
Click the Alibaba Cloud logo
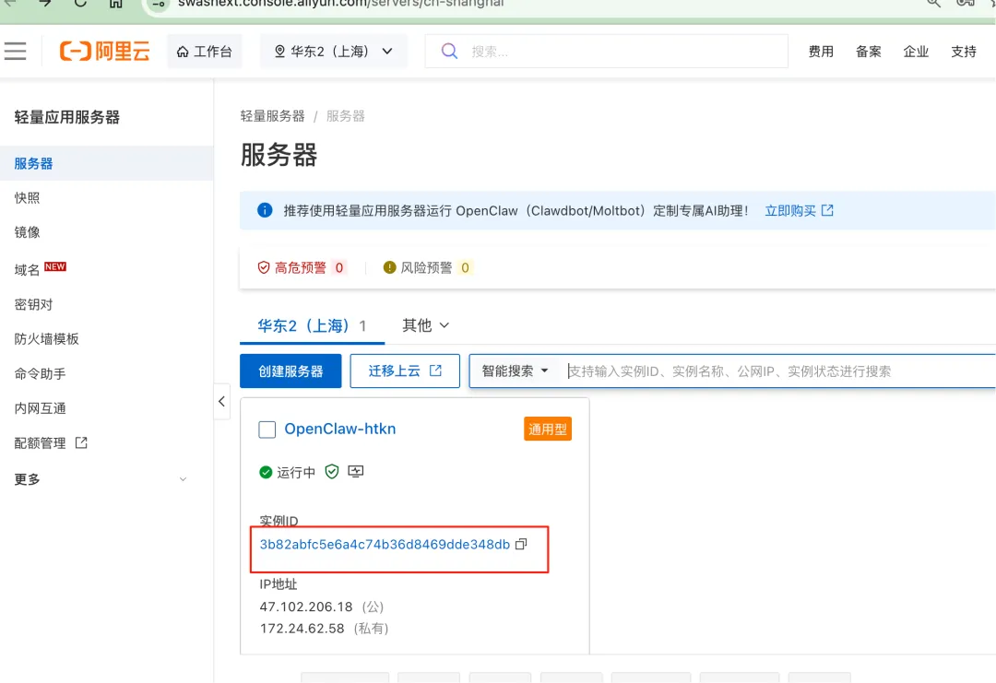tap(105, 51)
